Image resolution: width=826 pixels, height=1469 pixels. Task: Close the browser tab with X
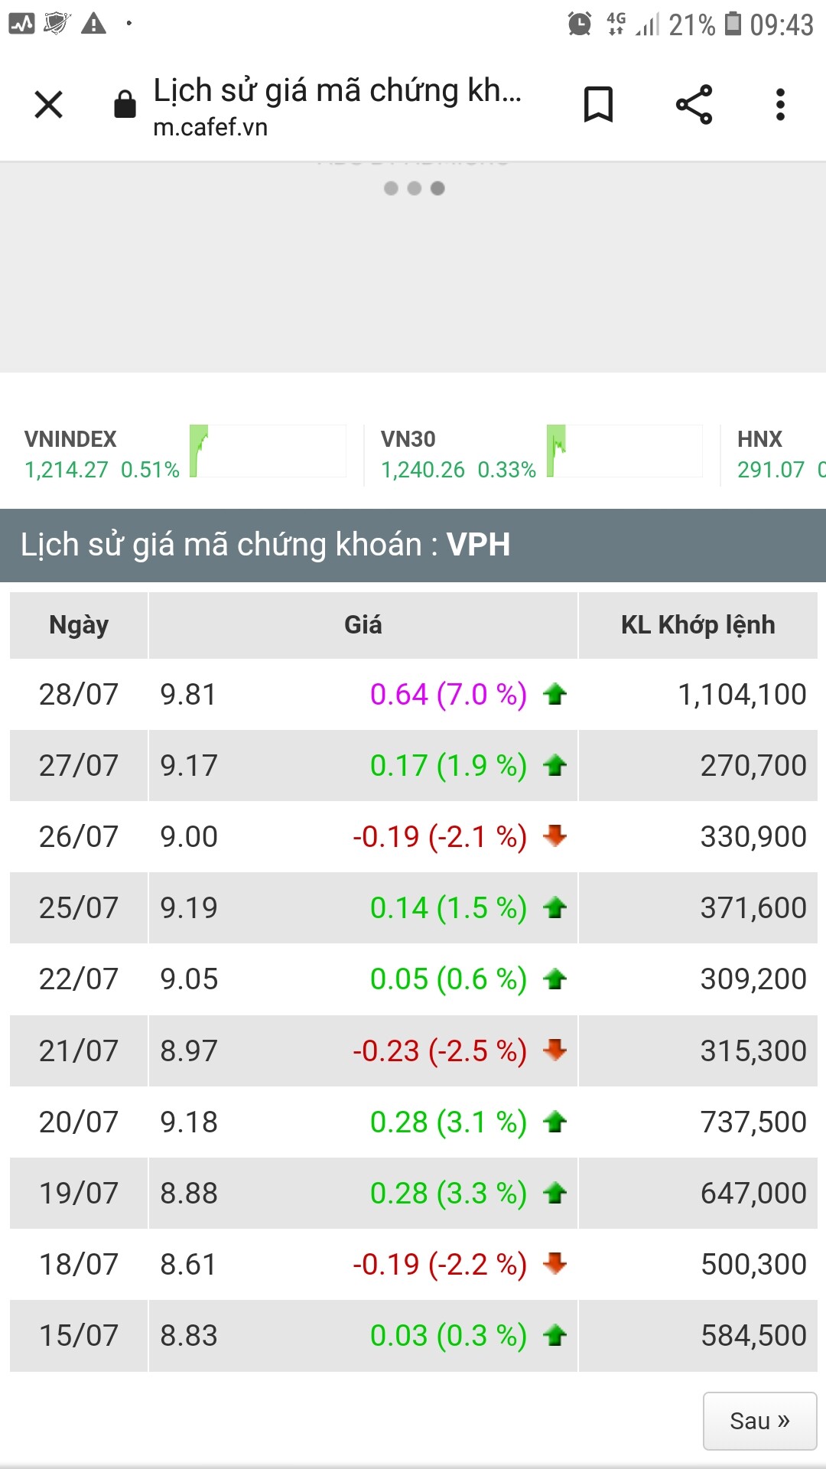point(49,105)
